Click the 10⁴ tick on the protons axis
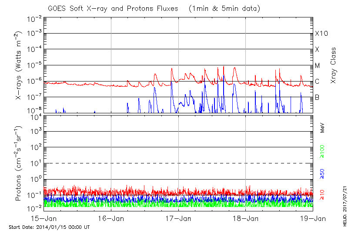Viewport: 348px width, 231px height. (x=35, y=116)
